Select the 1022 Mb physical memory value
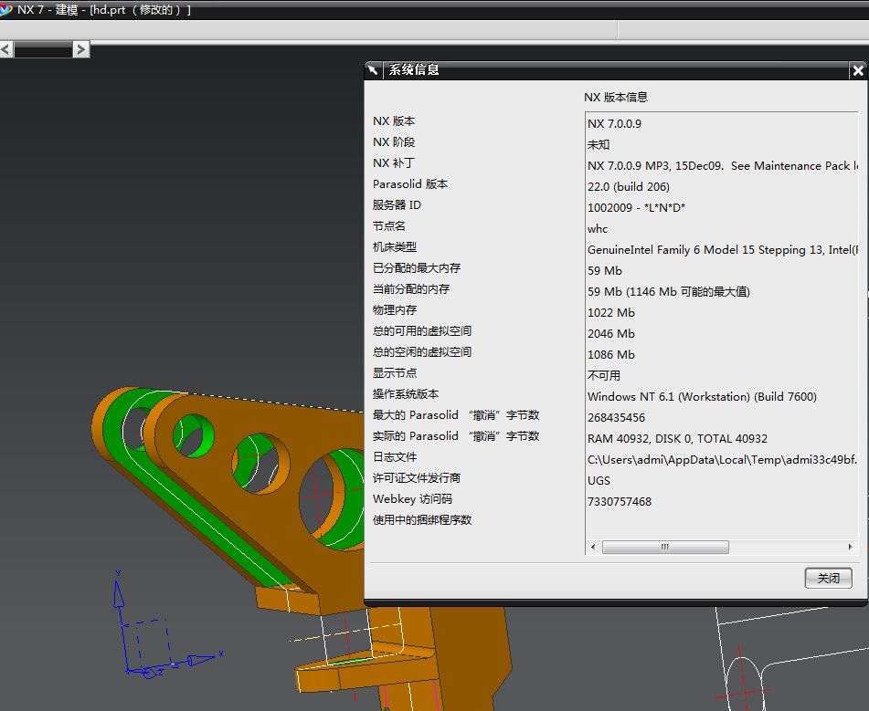The width and height of the screenshot is (869, 711). pos(610,313)
